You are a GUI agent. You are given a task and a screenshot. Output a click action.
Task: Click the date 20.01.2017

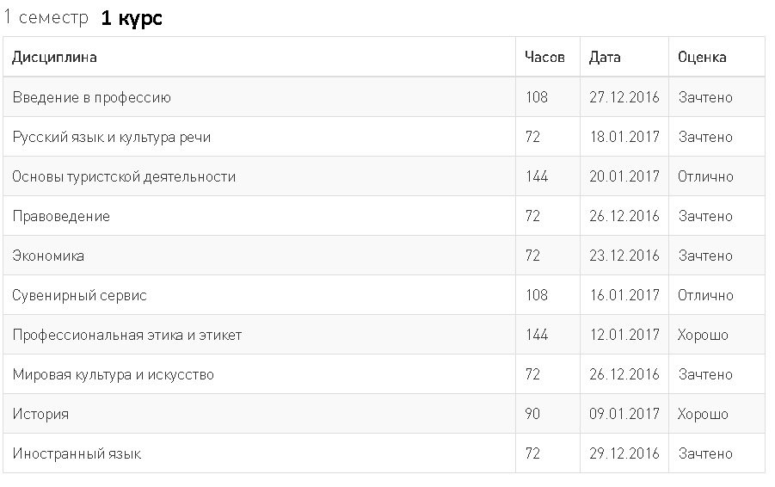coord(624,176)
